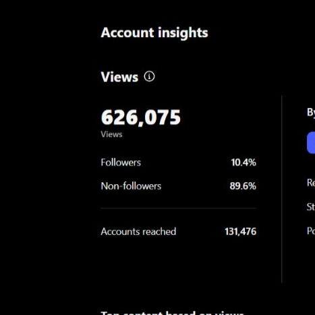
Task: Select the partially visible 'Re' content type
Action: [x=311, y=183]
